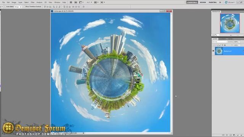Select the Layers panel tab
244x137 pixels.
pyautogui.click(x=215, y=39)
